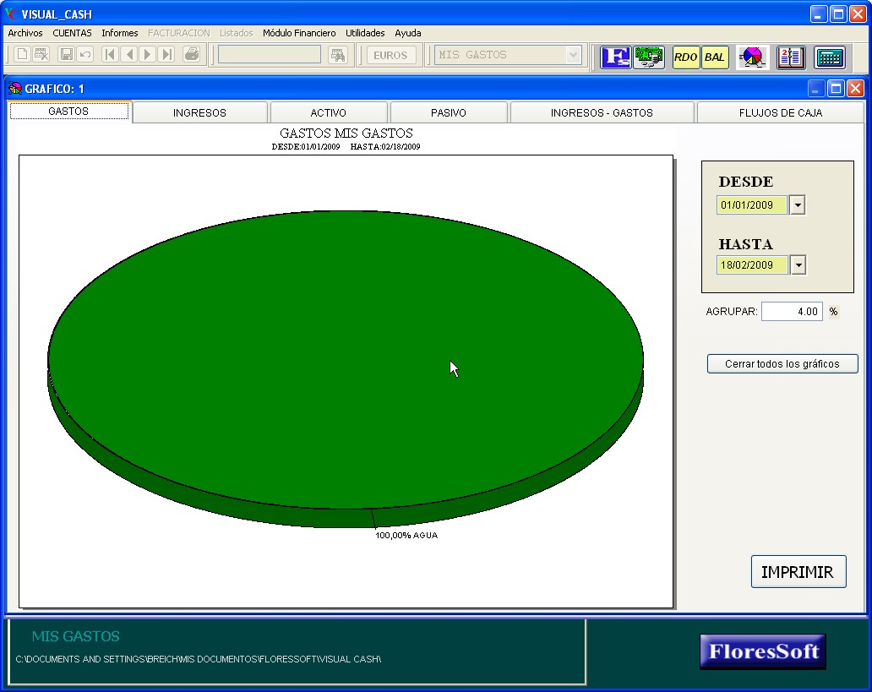The width and height of the screenshot is (872, 692).
Task: Open the blue F invoicing icon
Action: pyautogui.click(x=615, y=57)
